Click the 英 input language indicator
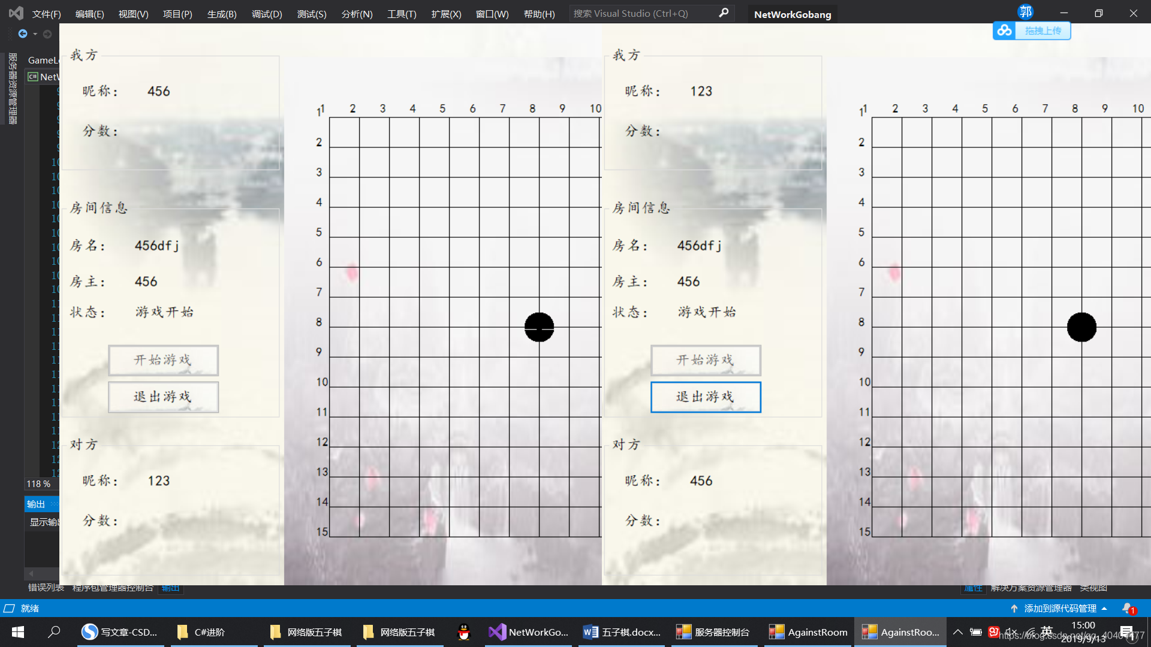The image size is (1151, 647). (1047, 631)
